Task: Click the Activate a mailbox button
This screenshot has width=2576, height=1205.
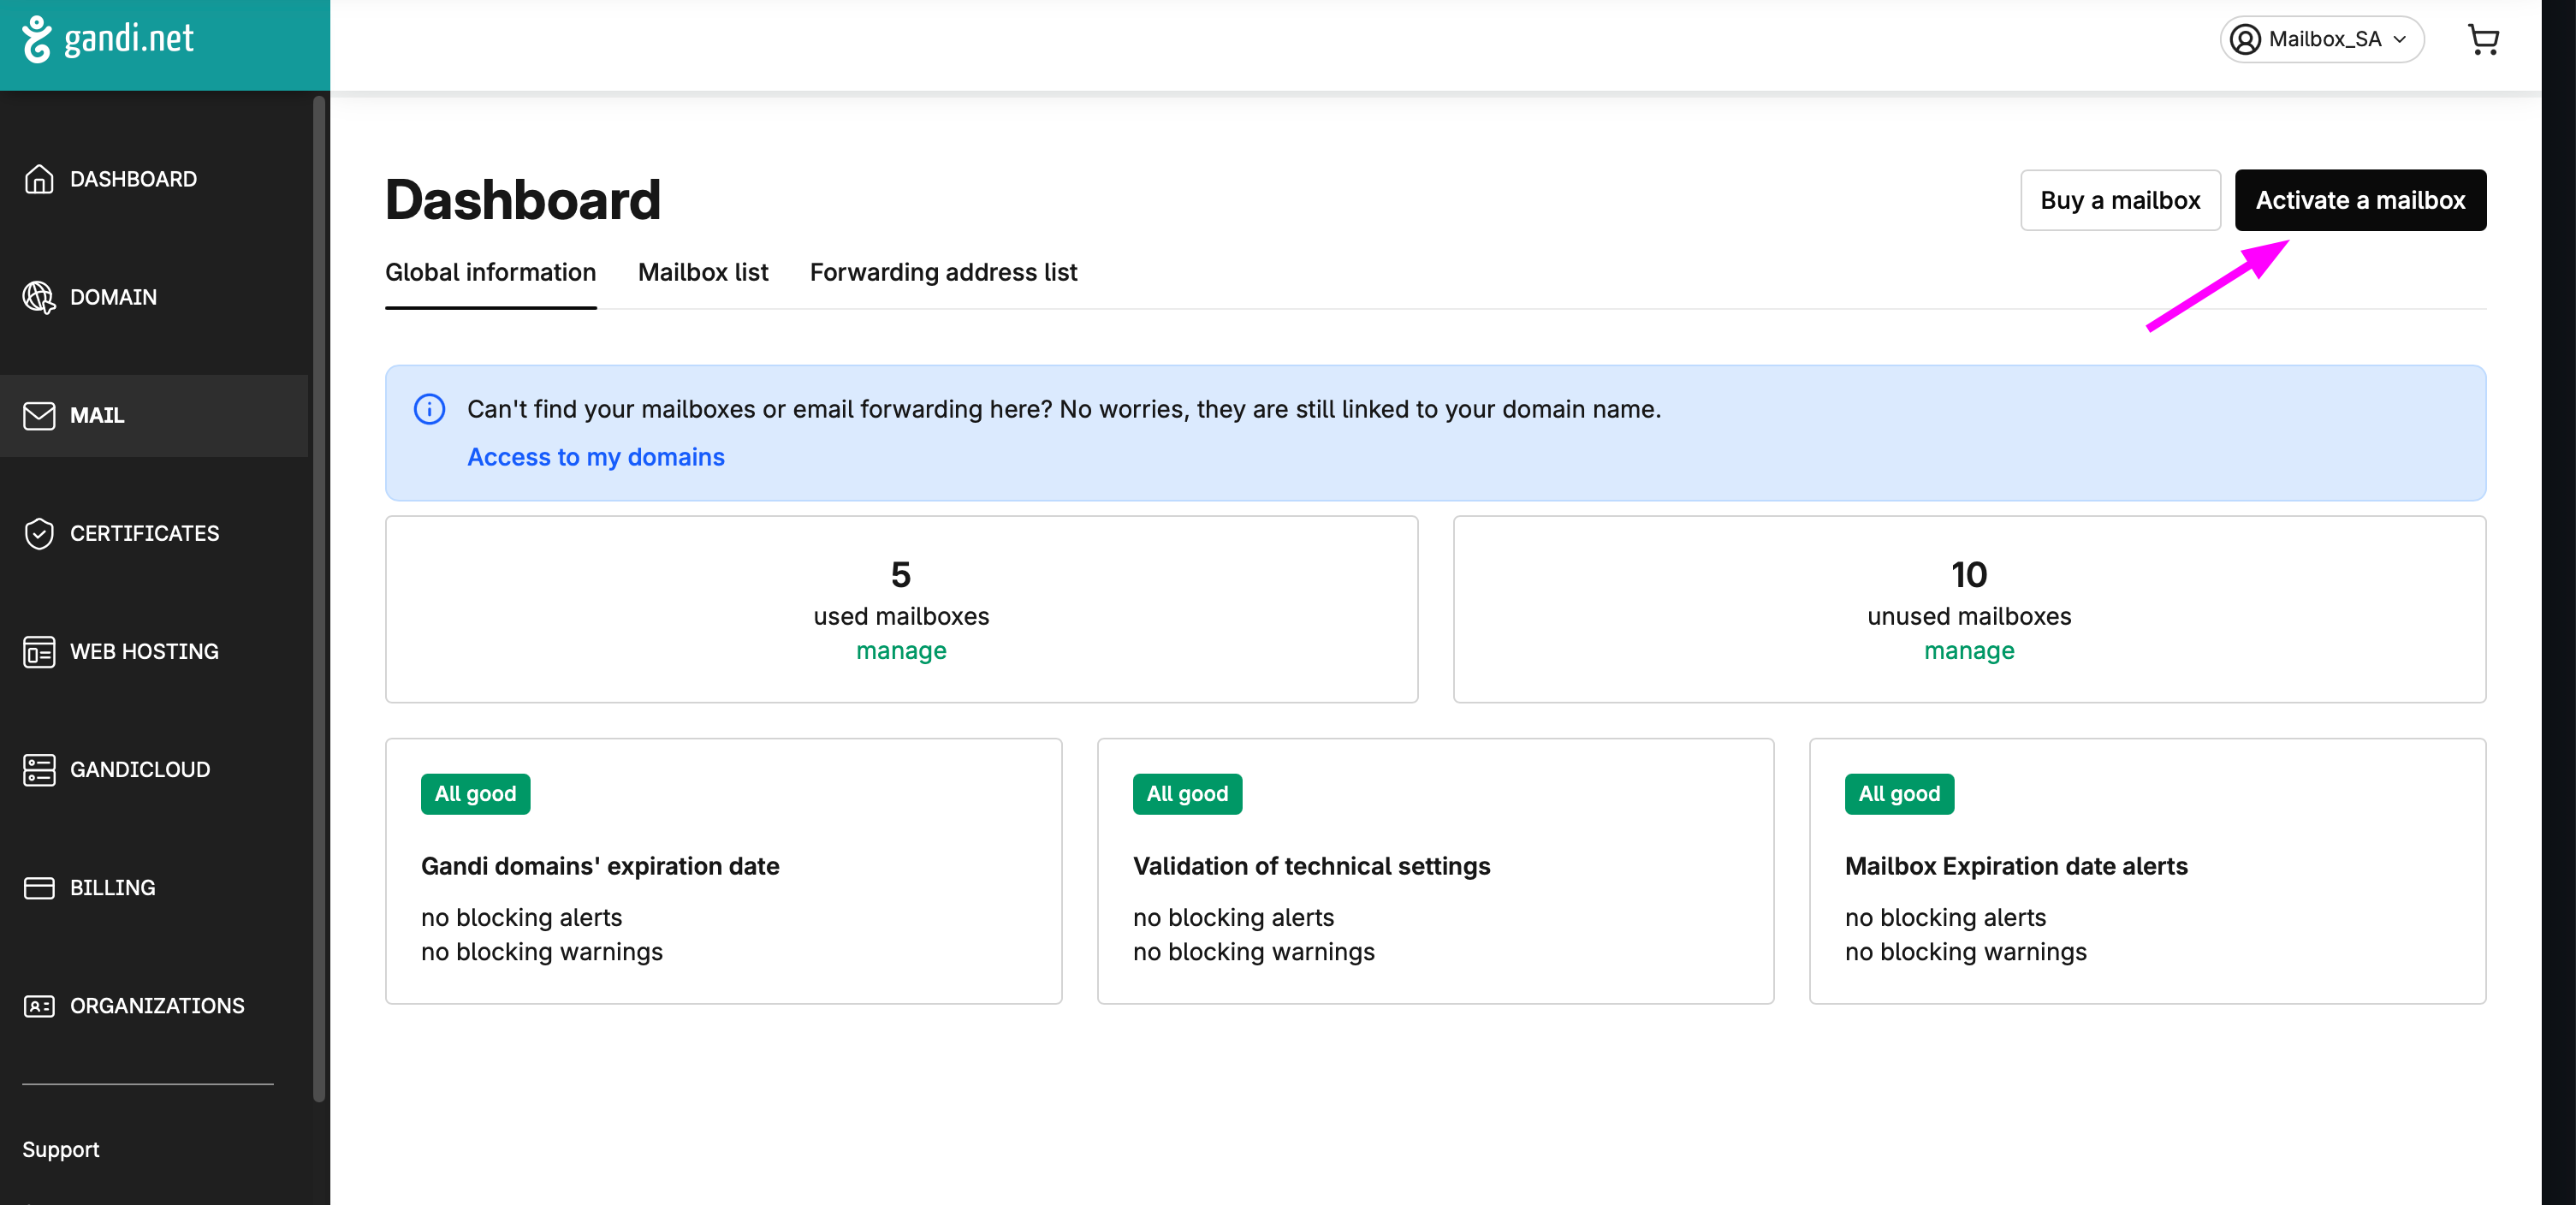Action: pos(2360,200)
